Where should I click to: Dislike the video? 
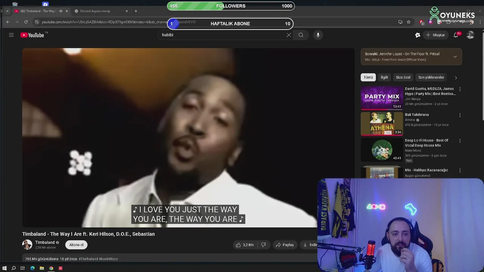point(264,245)
